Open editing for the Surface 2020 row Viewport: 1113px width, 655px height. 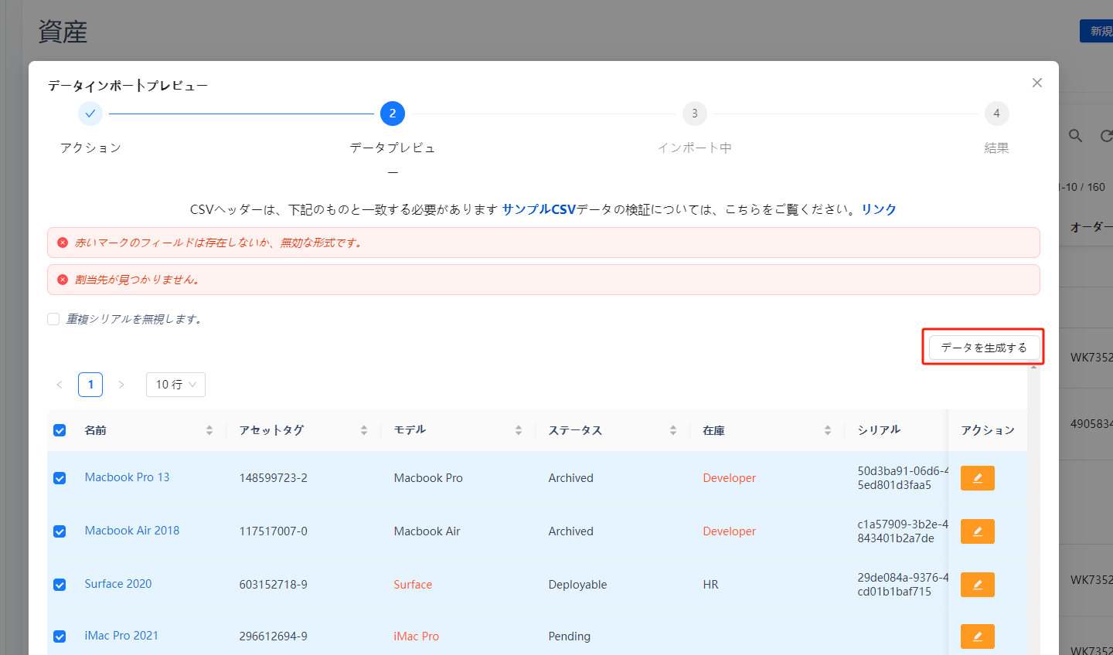[977, 585]
